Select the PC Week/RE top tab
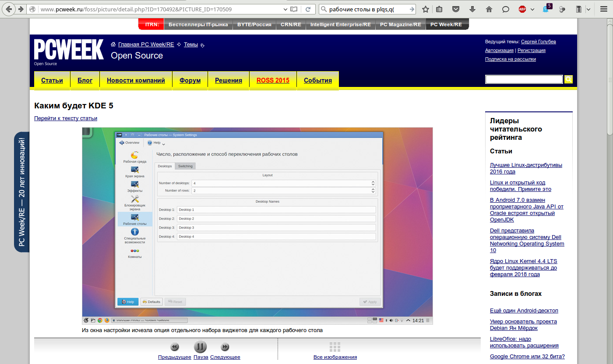The height and width of the screenshot is (364, 613). click(x=446, y=24)
